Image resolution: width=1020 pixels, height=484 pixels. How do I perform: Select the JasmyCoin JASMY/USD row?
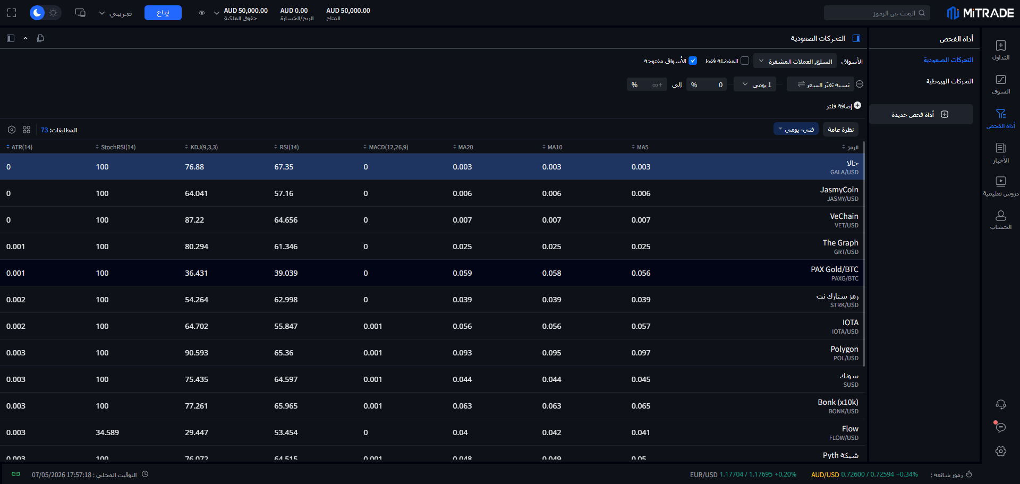[431, 193]
